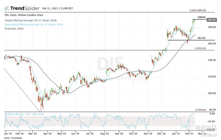The image size is (221, 140).
Task: Click the TrendSpider brand name text
Action: 25,9
